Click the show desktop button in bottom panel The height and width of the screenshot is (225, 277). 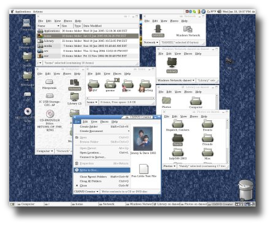pos(12,204)
